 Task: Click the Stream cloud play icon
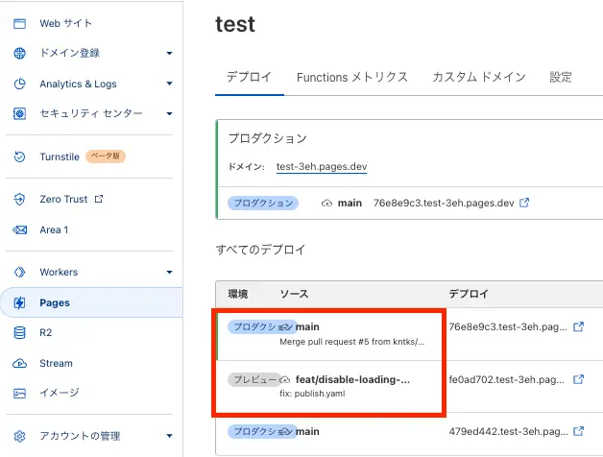pyautogui.click(x=19, y=363)
